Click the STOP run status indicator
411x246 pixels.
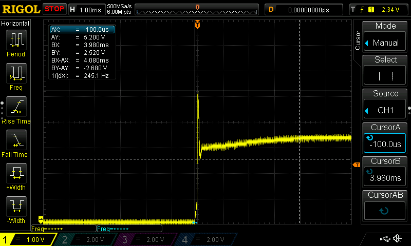[x=54, y=9]
